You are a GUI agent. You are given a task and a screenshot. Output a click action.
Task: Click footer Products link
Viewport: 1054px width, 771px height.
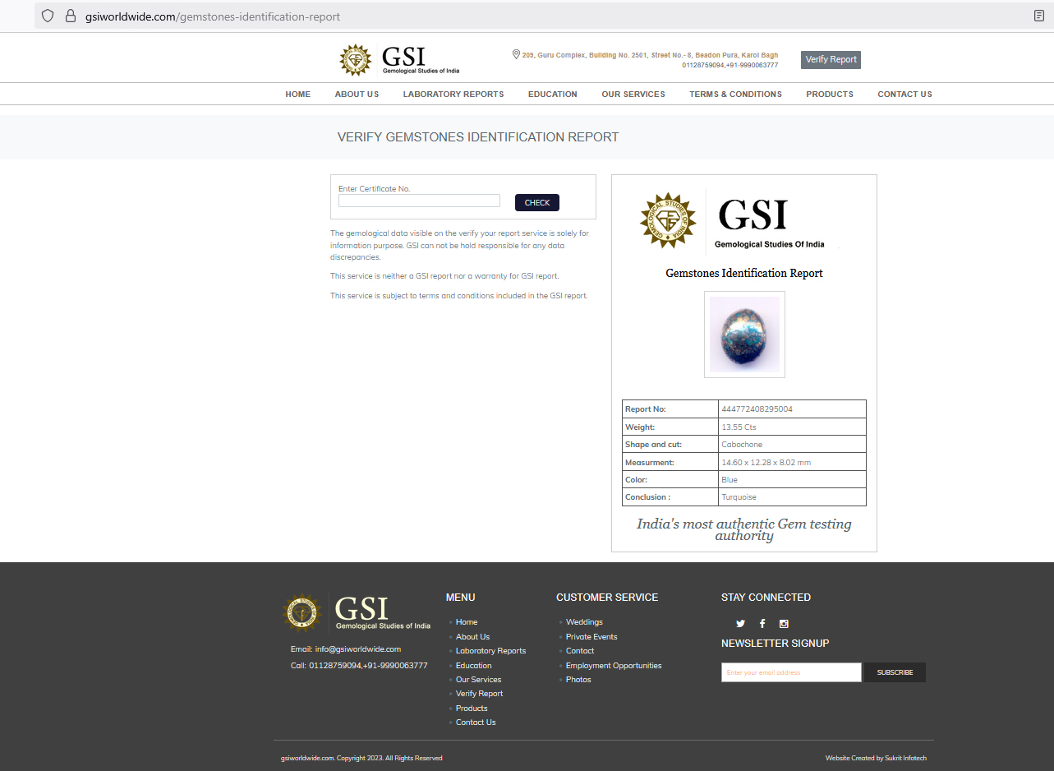click(x=472, y=709)
